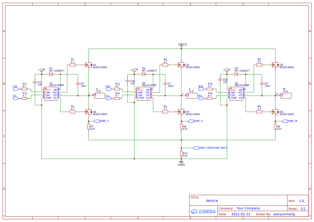Click the UH input port flag

(16, 89)
